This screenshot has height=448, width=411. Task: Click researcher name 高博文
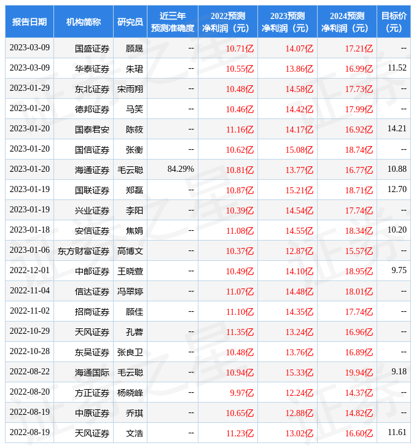point(130,251)
